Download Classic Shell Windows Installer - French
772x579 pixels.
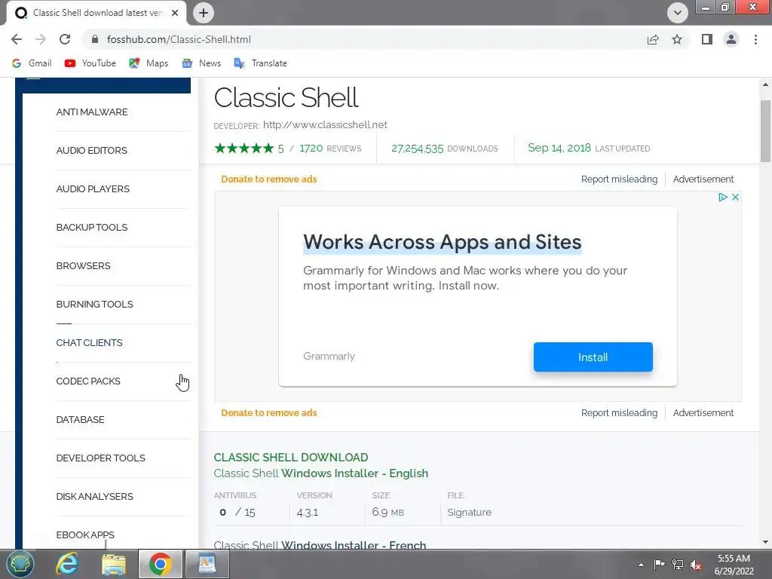[x=320, y=545]
